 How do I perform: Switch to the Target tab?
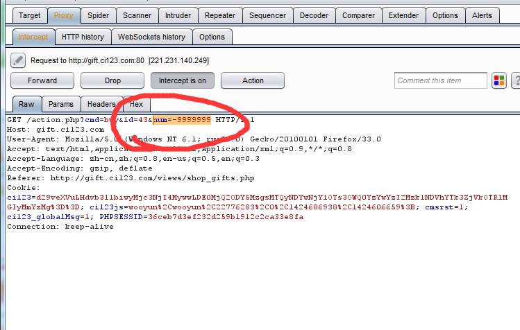point(30,15)
